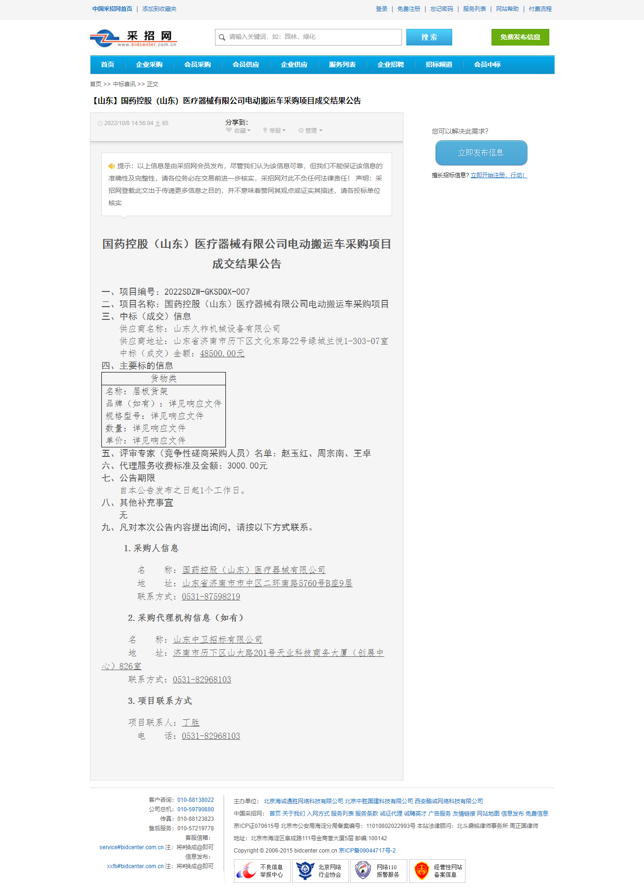Click the 忘记密码 link
Screen dimensions: 644x890
point(442,9)
